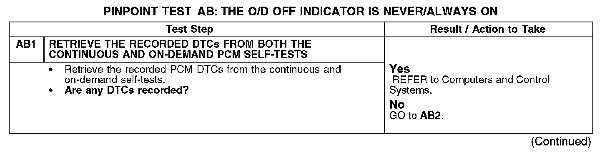Click the (Continued) note below the table

click(x=561, y=142)
